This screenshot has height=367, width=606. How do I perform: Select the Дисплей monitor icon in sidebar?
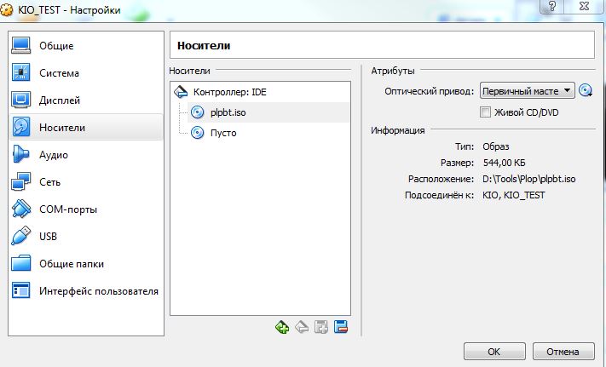coord(21,100)
